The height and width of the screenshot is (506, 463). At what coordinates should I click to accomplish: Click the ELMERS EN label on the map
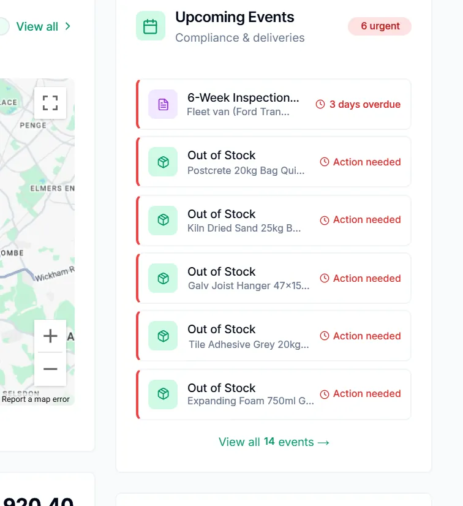(52, 188)
